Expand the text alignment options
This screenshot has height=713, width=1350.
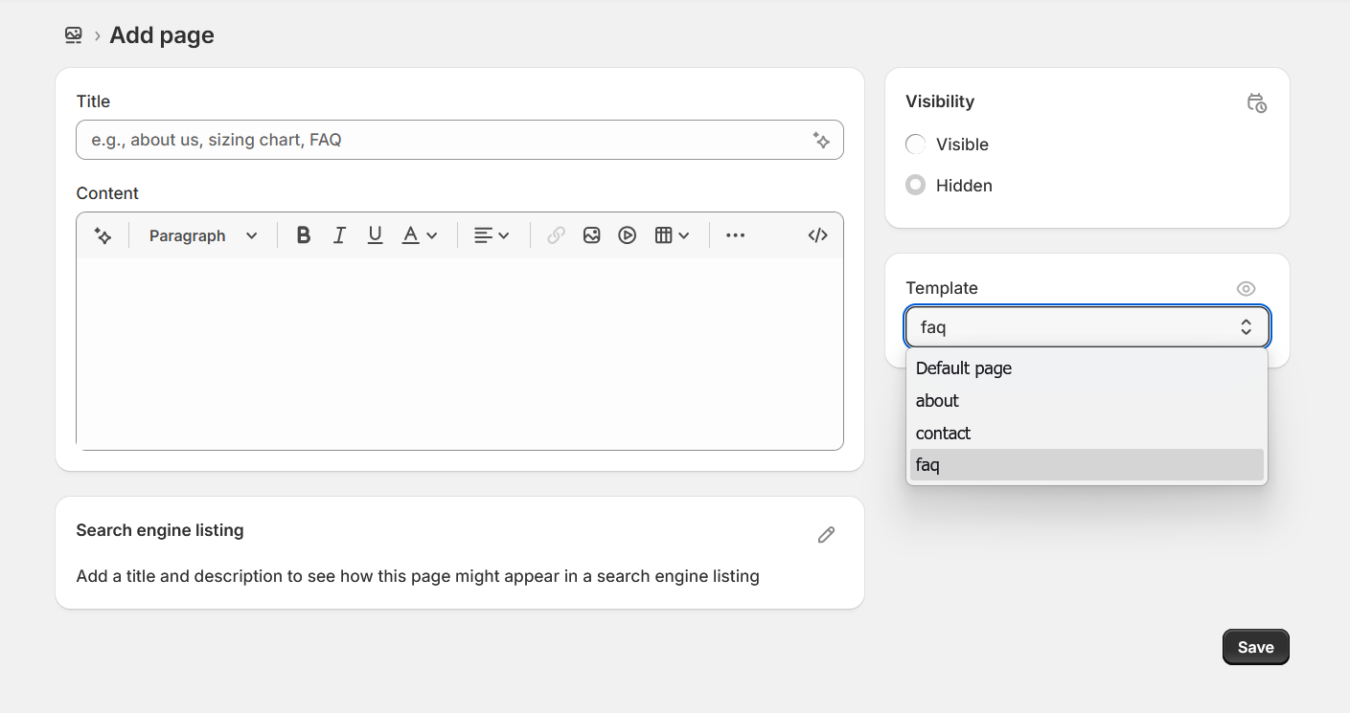click(491, 234)
